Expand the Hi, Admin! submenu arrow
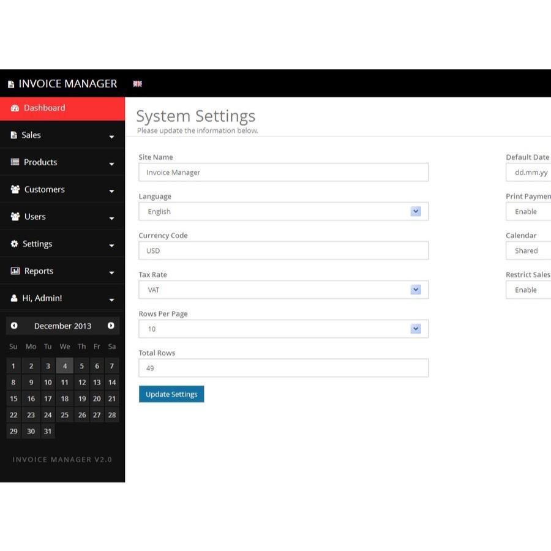Screen dimensions: 551x551 (112, 300)
